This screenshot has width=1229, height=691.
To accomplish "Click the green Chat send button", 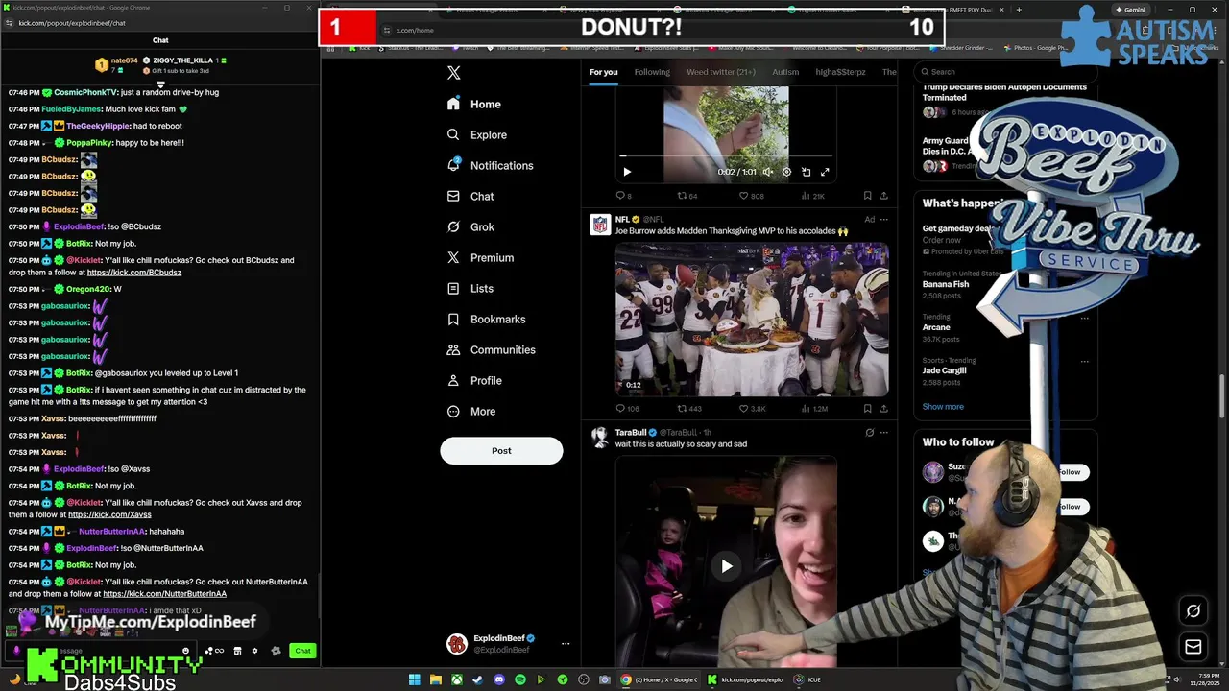I will [302, 651].
